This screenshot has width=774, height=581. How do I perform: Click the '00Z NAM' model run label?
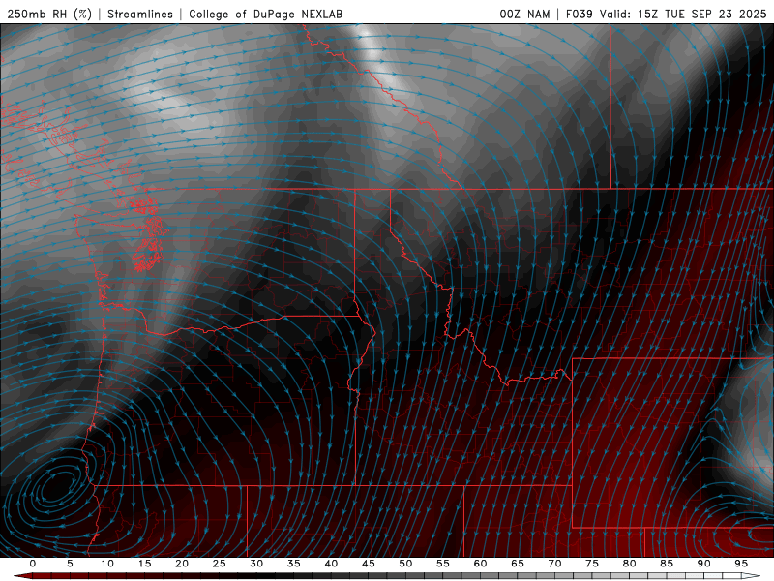tap(524, 14)
